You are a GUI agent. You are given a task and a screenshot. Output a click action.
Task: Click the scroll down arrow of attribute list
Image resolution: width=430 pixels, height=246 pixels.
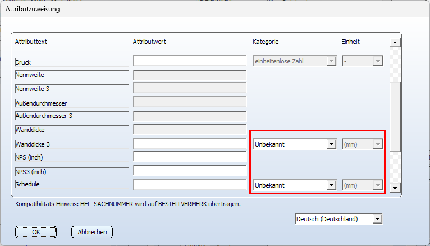[x=395, y=188]
